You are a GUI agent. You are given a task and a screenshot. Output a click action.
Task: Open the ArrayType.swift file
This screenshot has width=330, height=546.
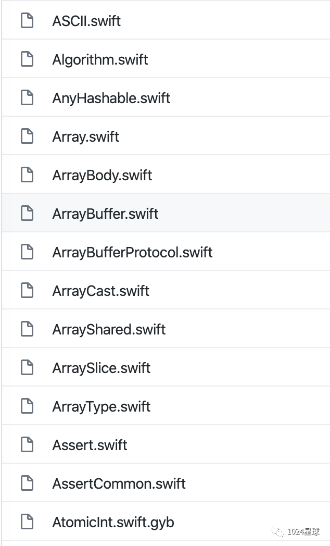tap(101, 406)
